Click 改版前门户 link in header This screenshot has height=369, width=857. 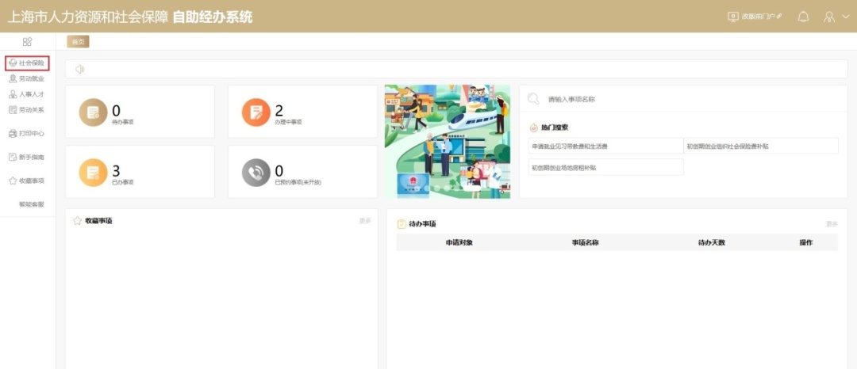click(755, 17)
